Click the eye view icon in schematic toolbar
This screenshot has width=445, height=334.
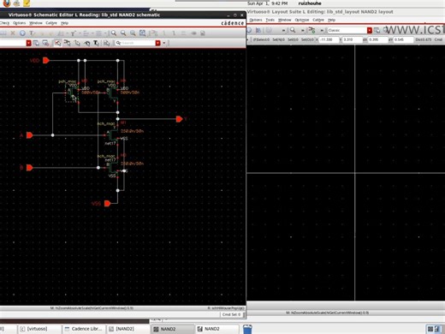(x=193, y=33)
